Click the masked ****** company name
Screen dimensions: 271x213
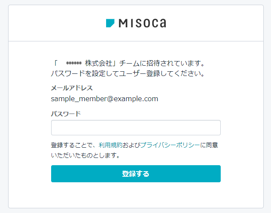coord(74,63)
